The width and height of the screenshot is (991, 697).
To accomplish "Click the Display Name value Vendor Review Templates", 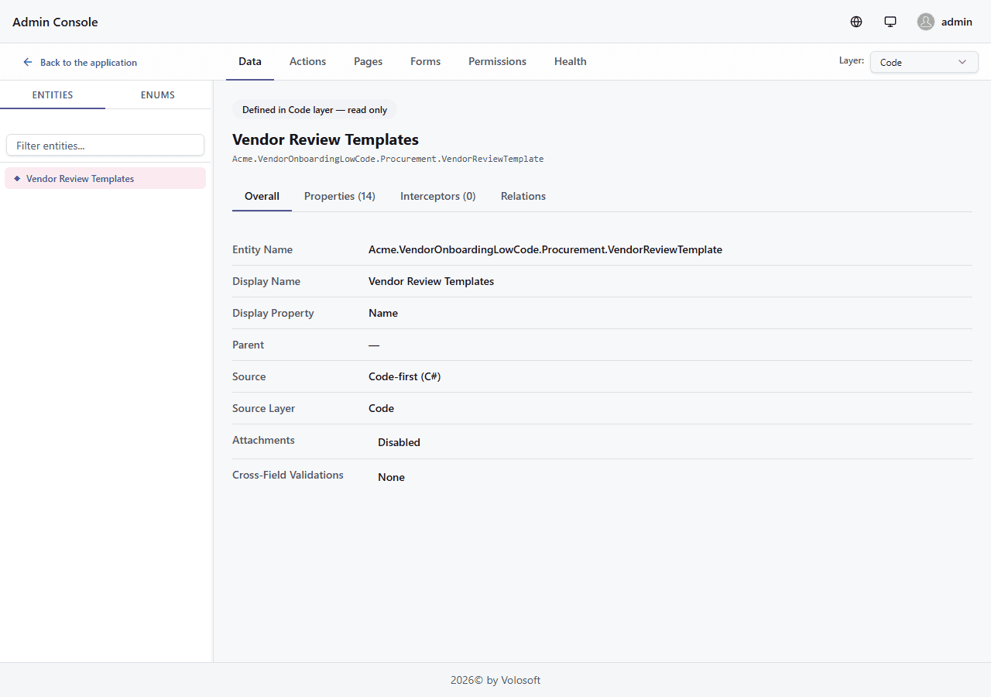I will coord(431,281).
